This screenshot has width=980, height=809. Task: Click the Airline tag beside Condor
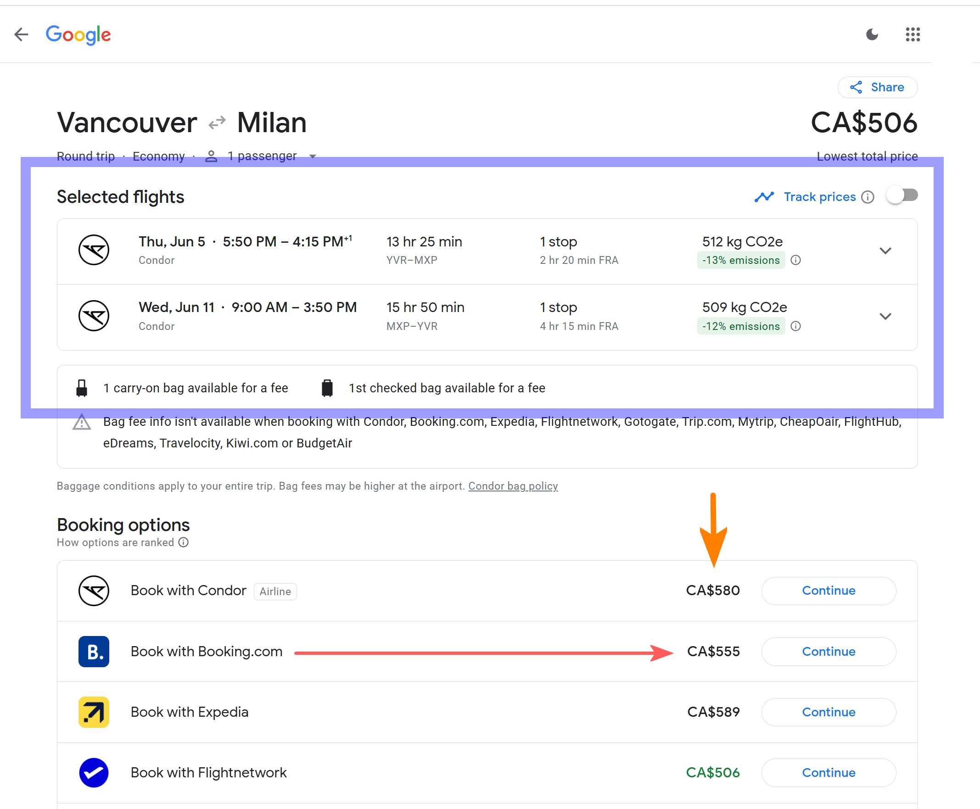click(x=275, y=591)
